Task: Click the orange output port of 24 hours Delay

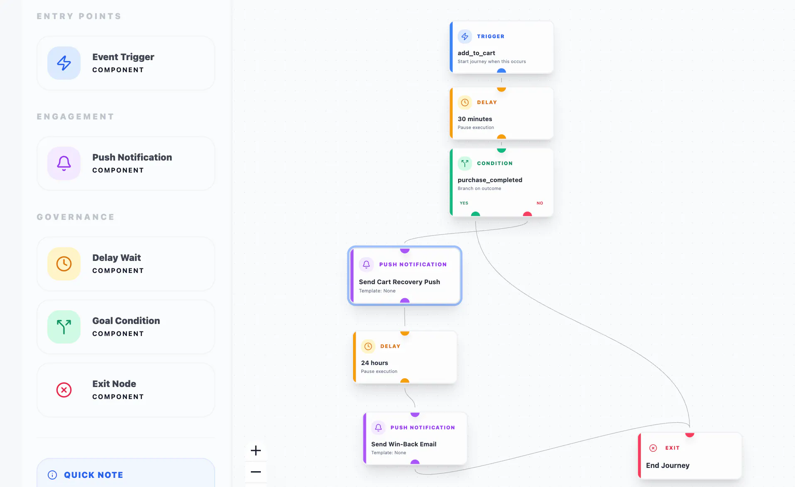Action: pyautogui.click(x=405, y=381)
